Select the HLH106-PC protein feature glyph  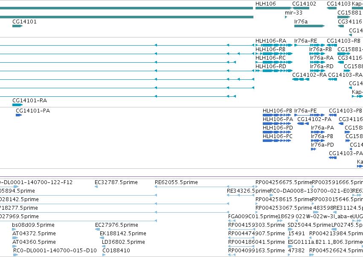pyautogui.click(x=277, y=141)
